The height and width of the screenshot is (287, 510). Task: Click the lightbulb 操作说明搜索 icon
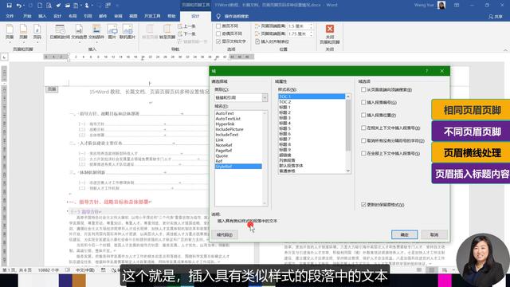coord(218,16)
